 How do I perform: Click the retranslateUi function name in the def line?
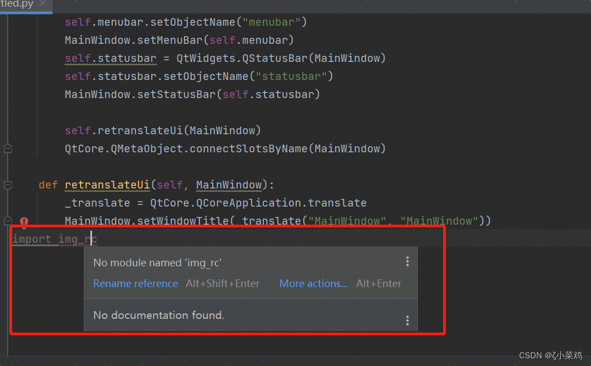tap(107, 185)
